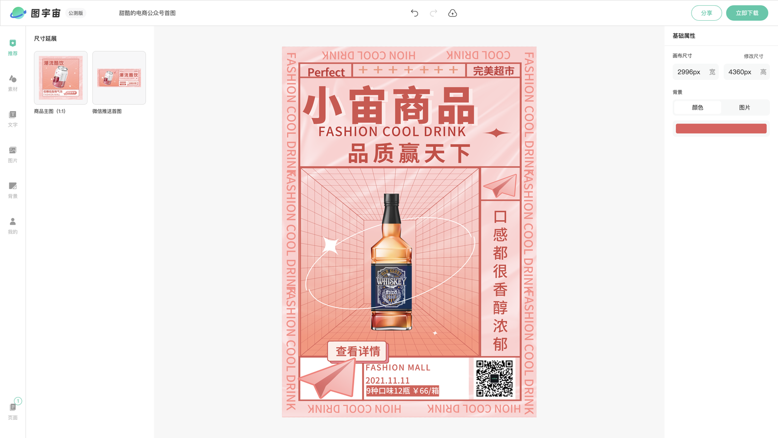Select the whiskey bottle image on canvas
This screenshot has height=438, width=778.
pyautogui.click(x=392, y=262)
